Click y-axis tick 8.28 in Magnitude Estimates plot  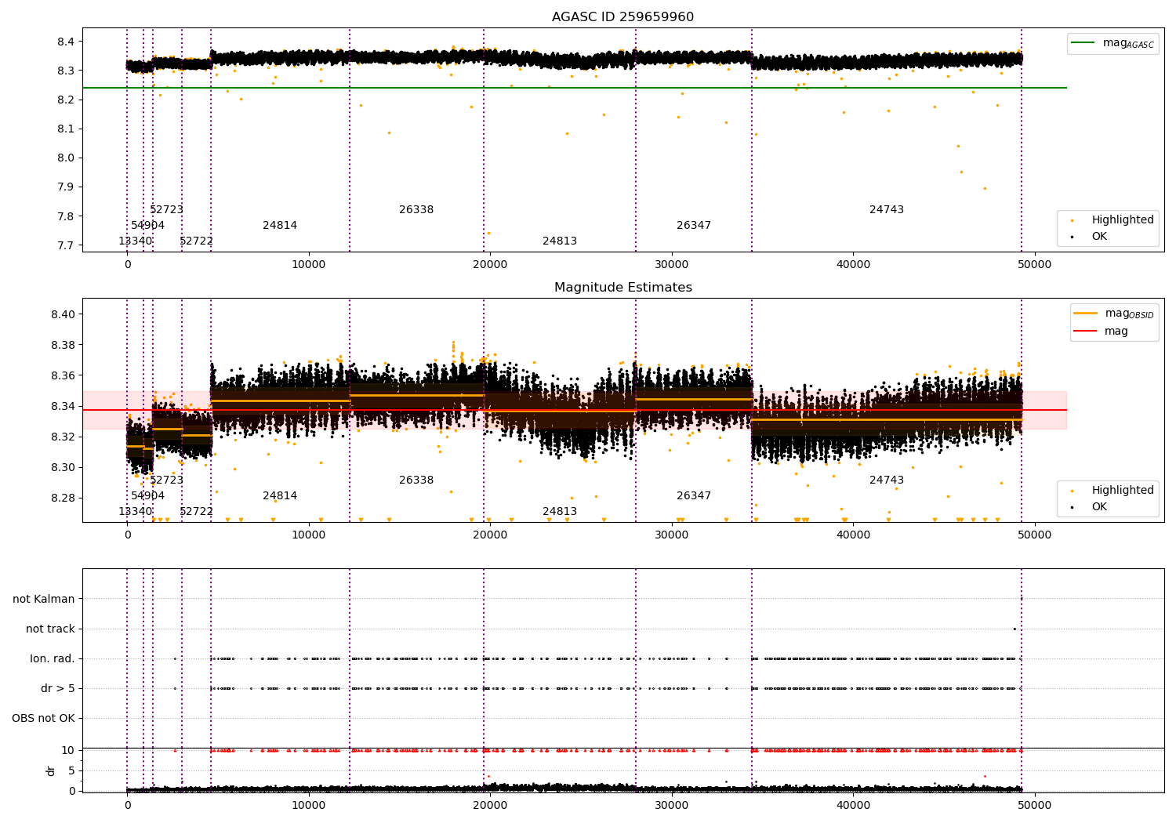pos(63,499)
